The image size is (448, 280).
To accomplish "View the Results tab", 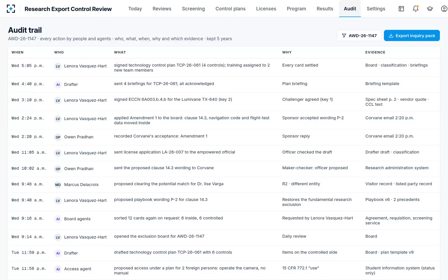I will 325,9.
